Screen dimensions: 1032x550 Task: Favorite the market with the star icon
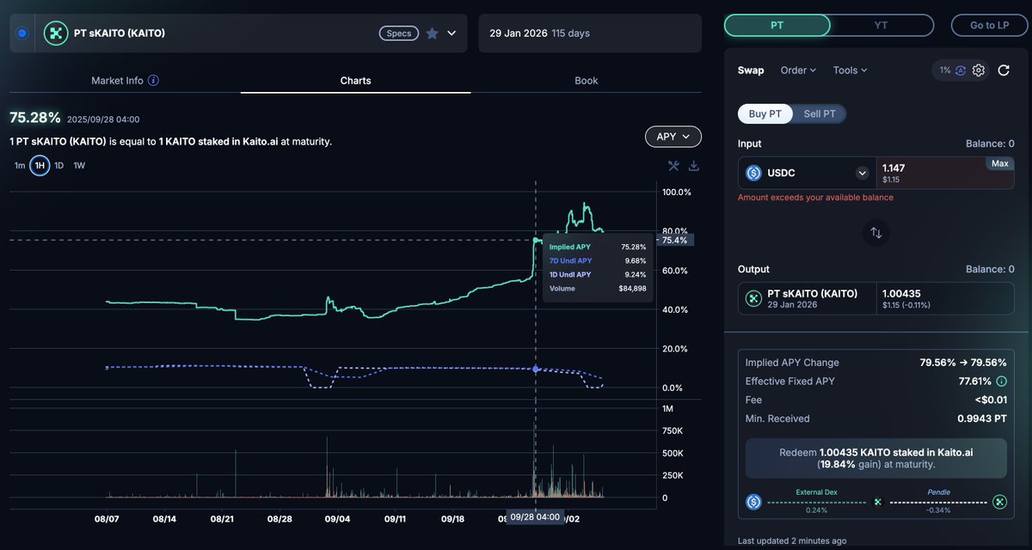click(x=432, y=34)
